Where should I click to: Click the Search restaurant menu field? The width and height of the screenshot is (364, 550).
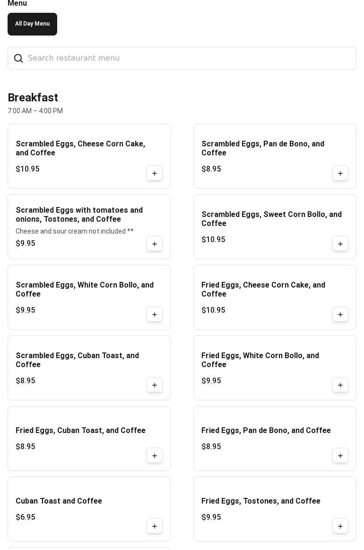pyautogui.click(x=189, y=58)
